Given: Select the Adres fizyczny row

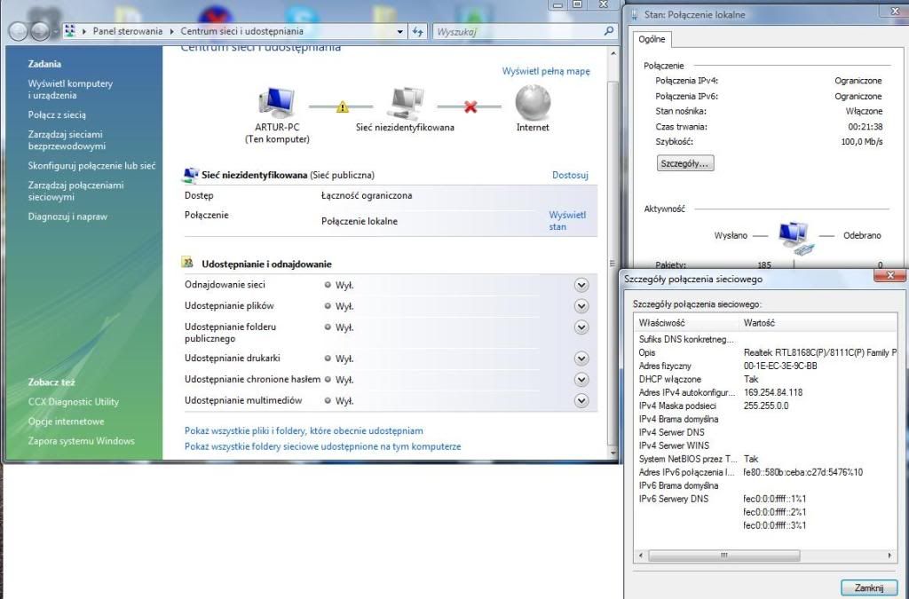Looking at the screenshot, I should click(765, 366).
